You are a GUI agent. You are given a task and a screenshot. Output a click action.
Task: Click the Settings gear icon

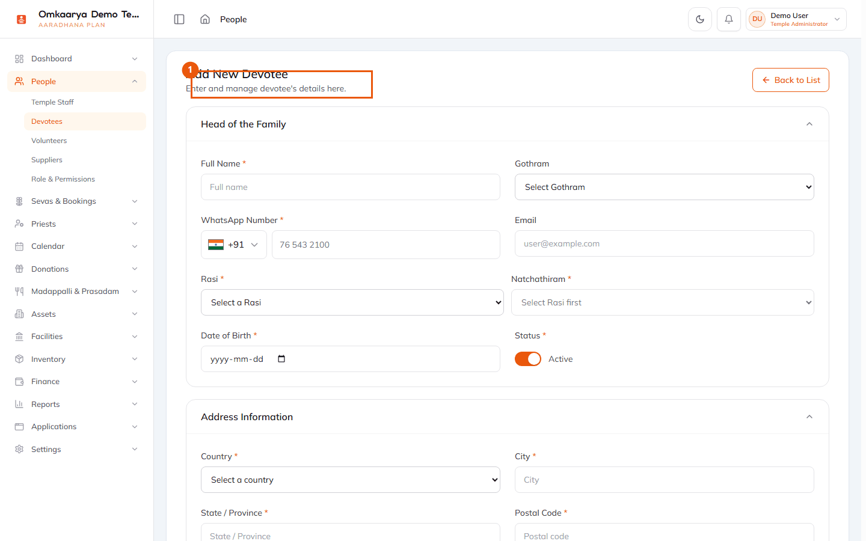[19, 449]
